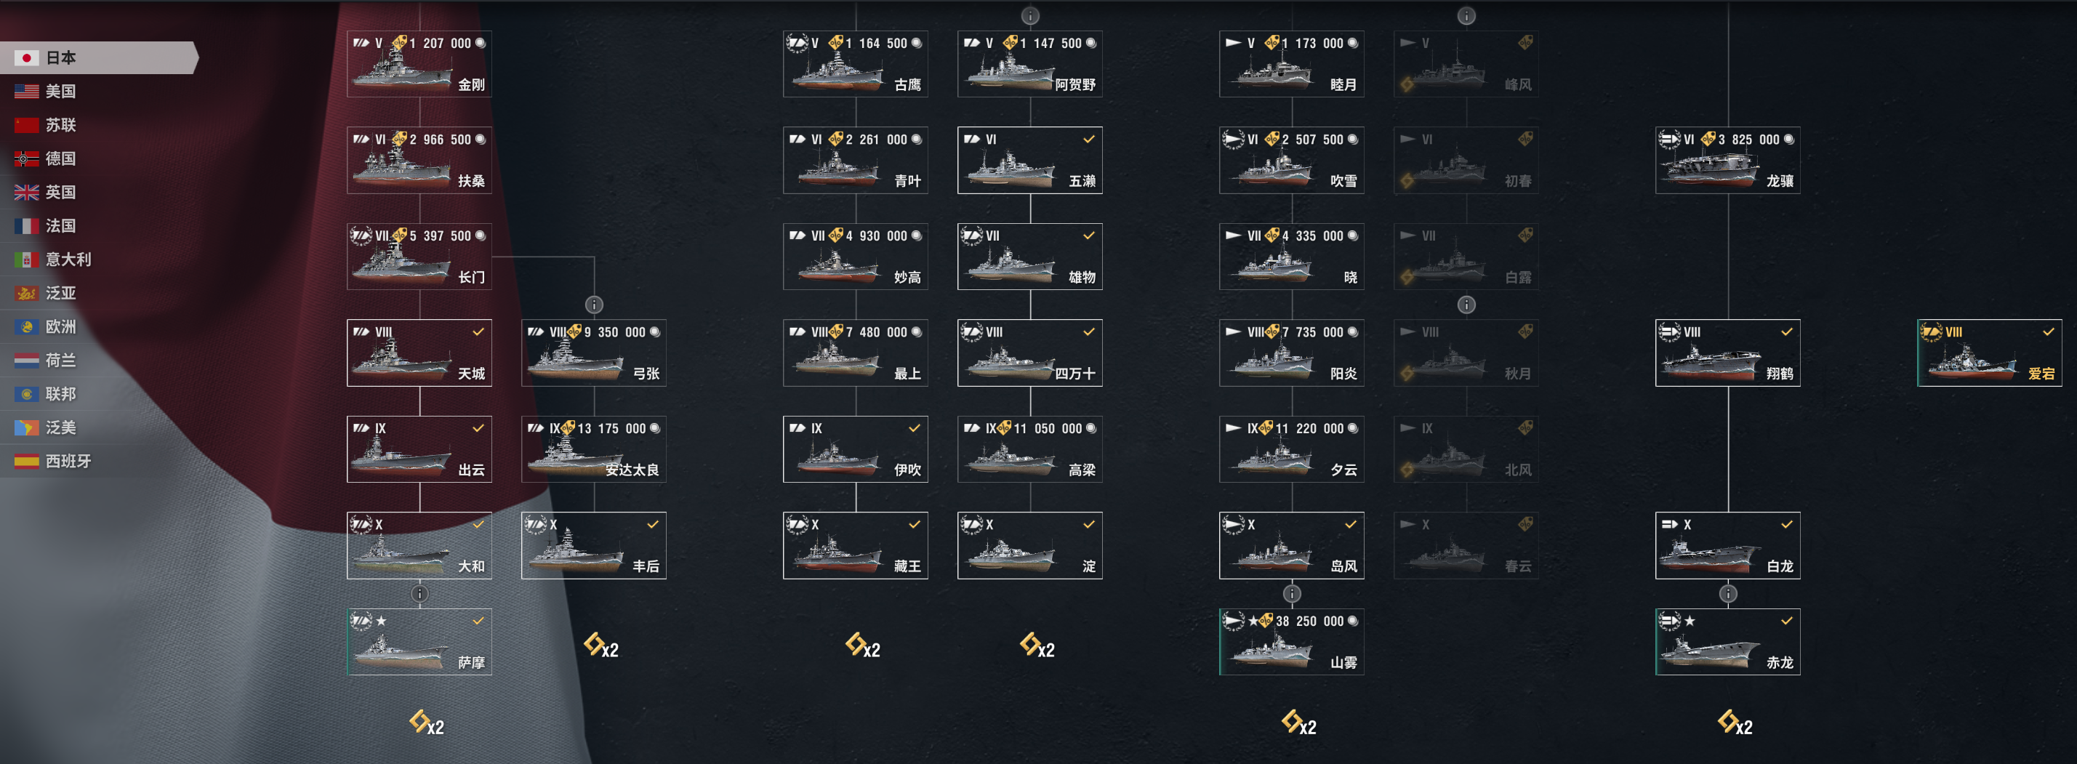Open the 龙骧 aircraft carrier card
Viewport: 2077px width, 764px height.
tap(1728, 161)
